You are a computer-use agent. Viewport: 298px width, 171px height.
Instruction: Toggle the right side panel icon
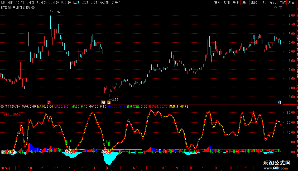pos(280,8)
